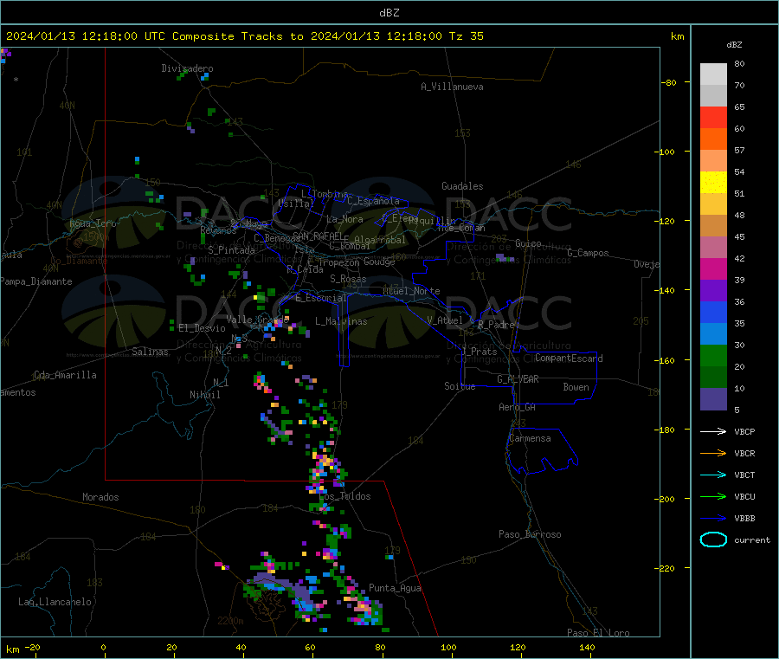This screenshot has width=779, height=659.
Task: Click the 'A_Villanueva' map label
Action: (x=452, y=87)
